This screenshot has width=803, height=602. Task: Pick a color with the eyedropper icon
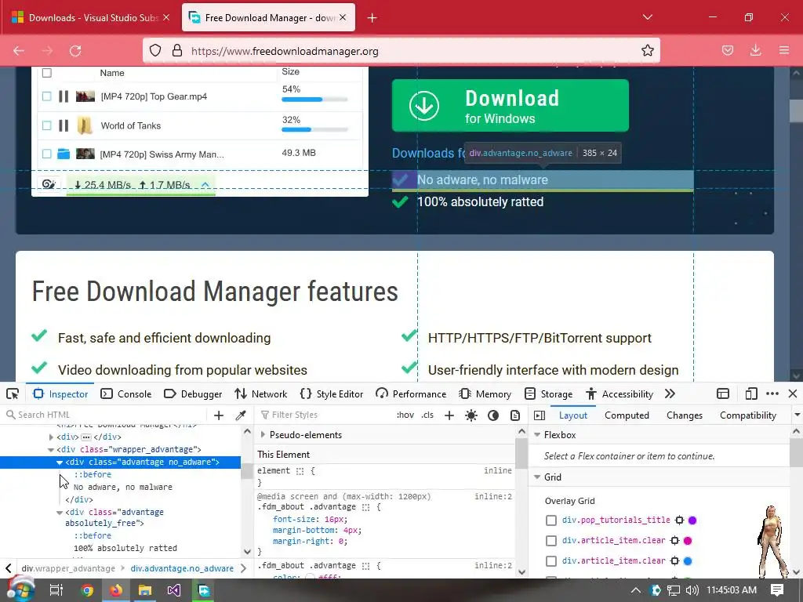tap(241, 415)
